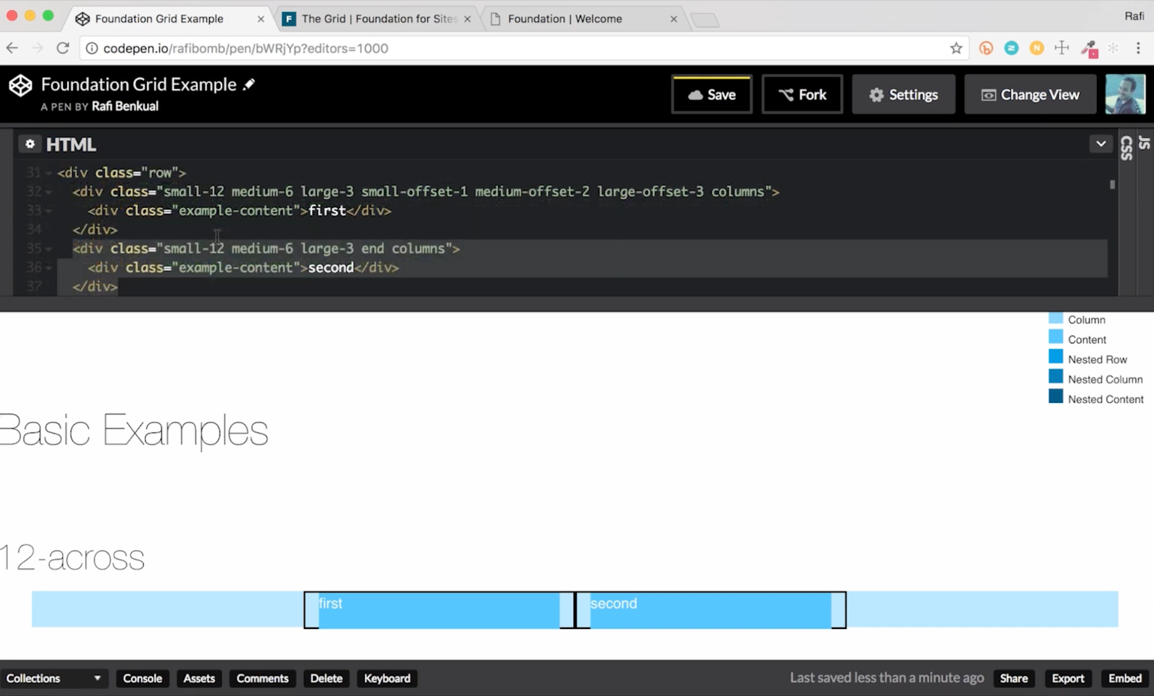The height and width of the screenshot is (696, 1154).
Task: Toggle fold arrow on line 35
Action: tap(48, 249)
